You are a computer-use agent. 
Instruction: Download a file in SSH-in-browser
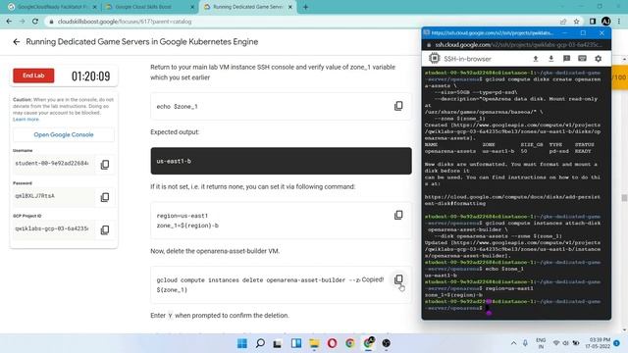click(551, 59)
